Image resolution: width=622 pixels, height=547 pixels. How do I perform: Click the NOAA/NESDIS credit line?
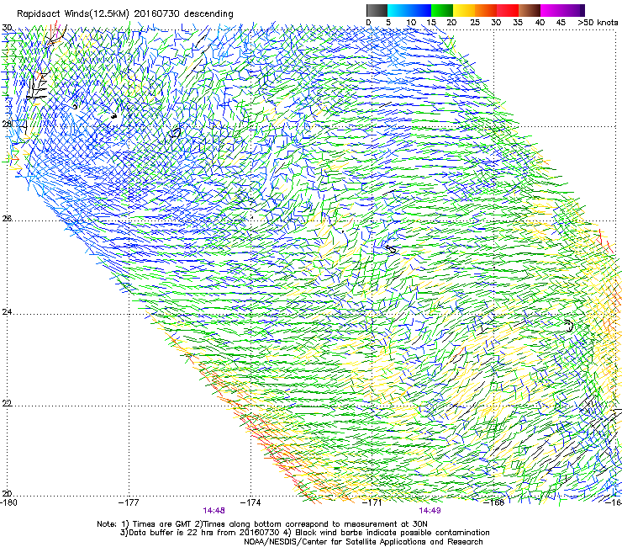363,542
